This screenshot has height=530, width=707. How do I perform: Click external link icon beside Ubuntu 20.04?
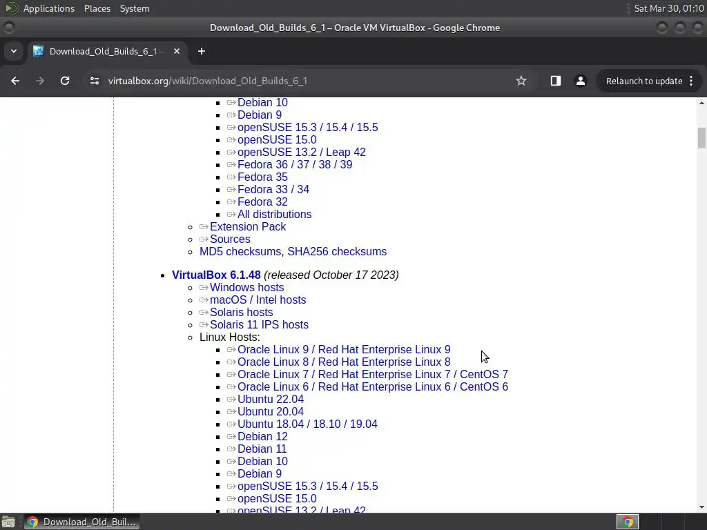(x=232, y=411)
